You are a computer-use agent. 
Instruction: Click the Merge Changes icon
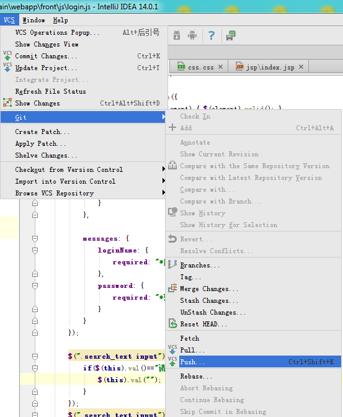tap(172, 288)
